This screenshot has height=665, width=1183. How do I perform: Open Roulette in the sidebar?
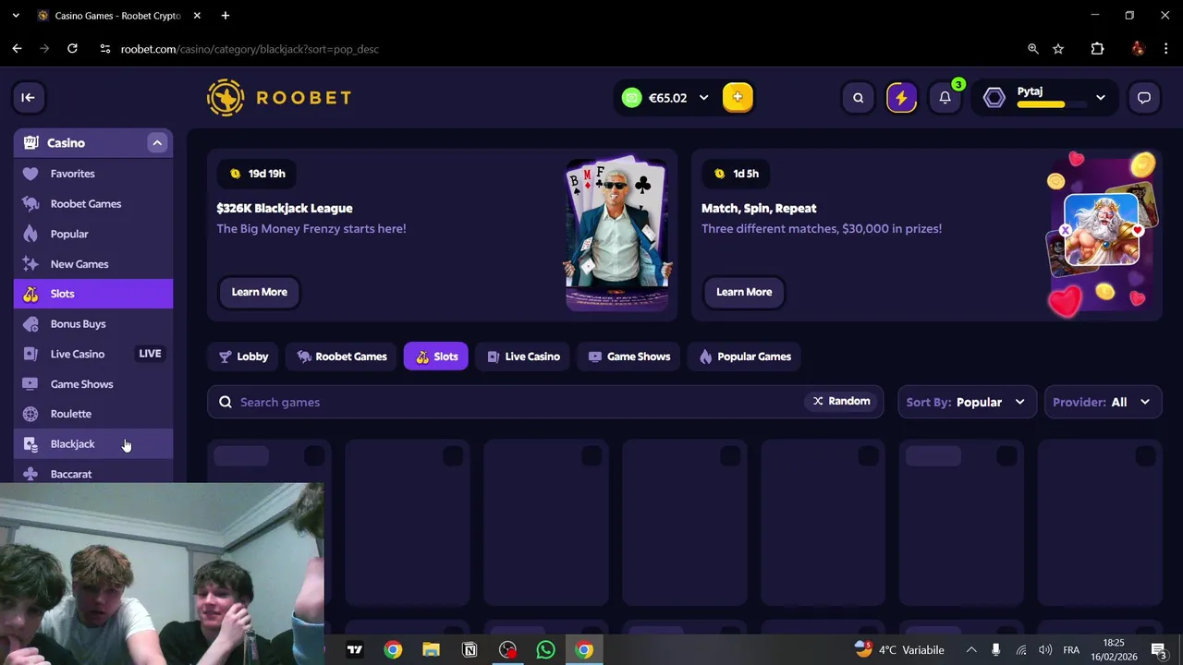pyautogui.click(x=93, y=414)
